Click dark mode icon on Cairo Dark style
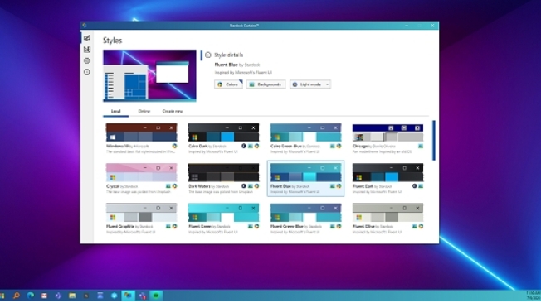Viewport: 541px width, 303px height. [244, 146]
